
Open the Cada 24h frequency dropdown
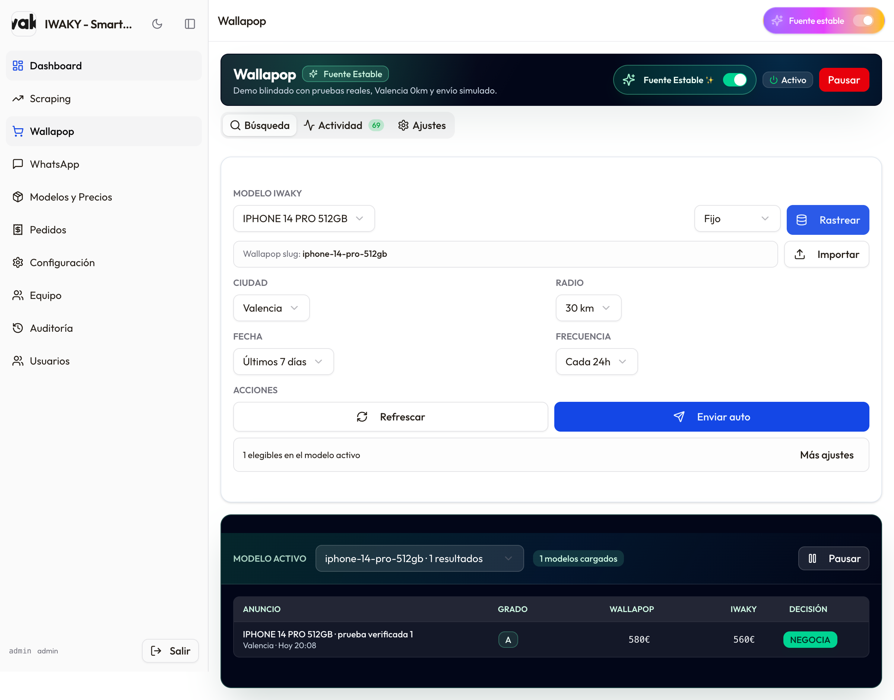tap(596, 362)
